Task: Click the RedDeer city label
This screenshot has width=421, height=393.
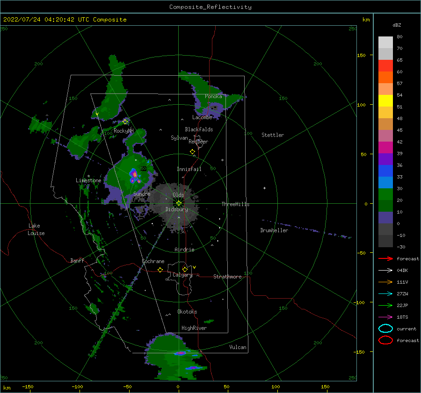Action: tap(198, 142)
